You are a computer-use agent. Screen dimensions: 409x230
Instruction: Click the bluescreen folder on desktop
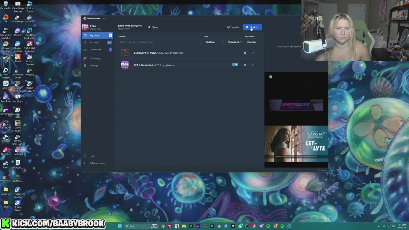pos(6,191)
